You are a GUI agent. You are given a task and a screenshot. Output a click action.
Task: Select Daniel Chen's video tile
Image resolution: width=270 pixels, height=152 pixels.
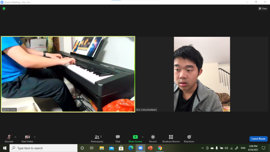[x=68, y=74]
